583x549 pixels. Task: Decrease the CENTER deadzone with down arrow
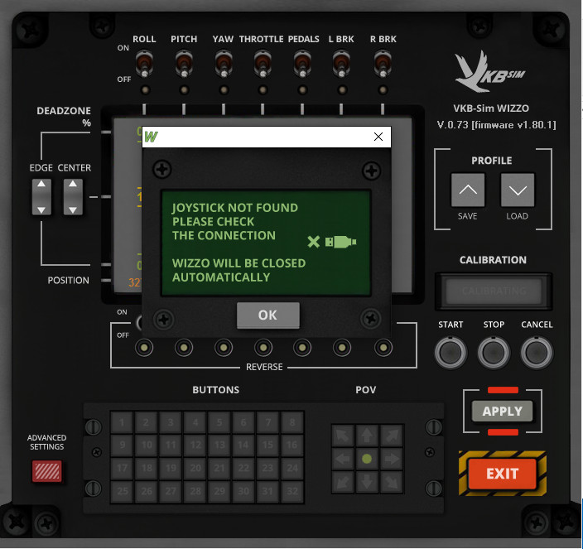73,208
